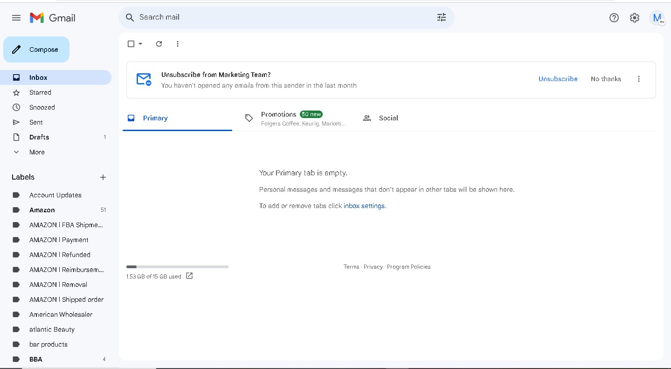Open the AMAZON | Shipped order label
Screen dimensions: 671x369
(x=55, y=299)
